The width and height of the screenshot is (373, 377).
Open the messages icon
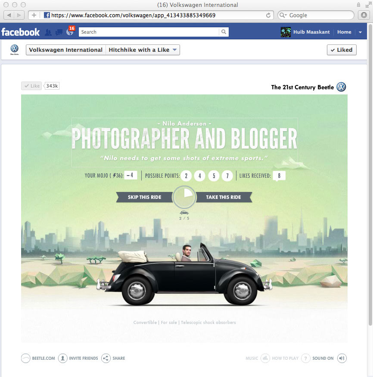coord(59,32)
